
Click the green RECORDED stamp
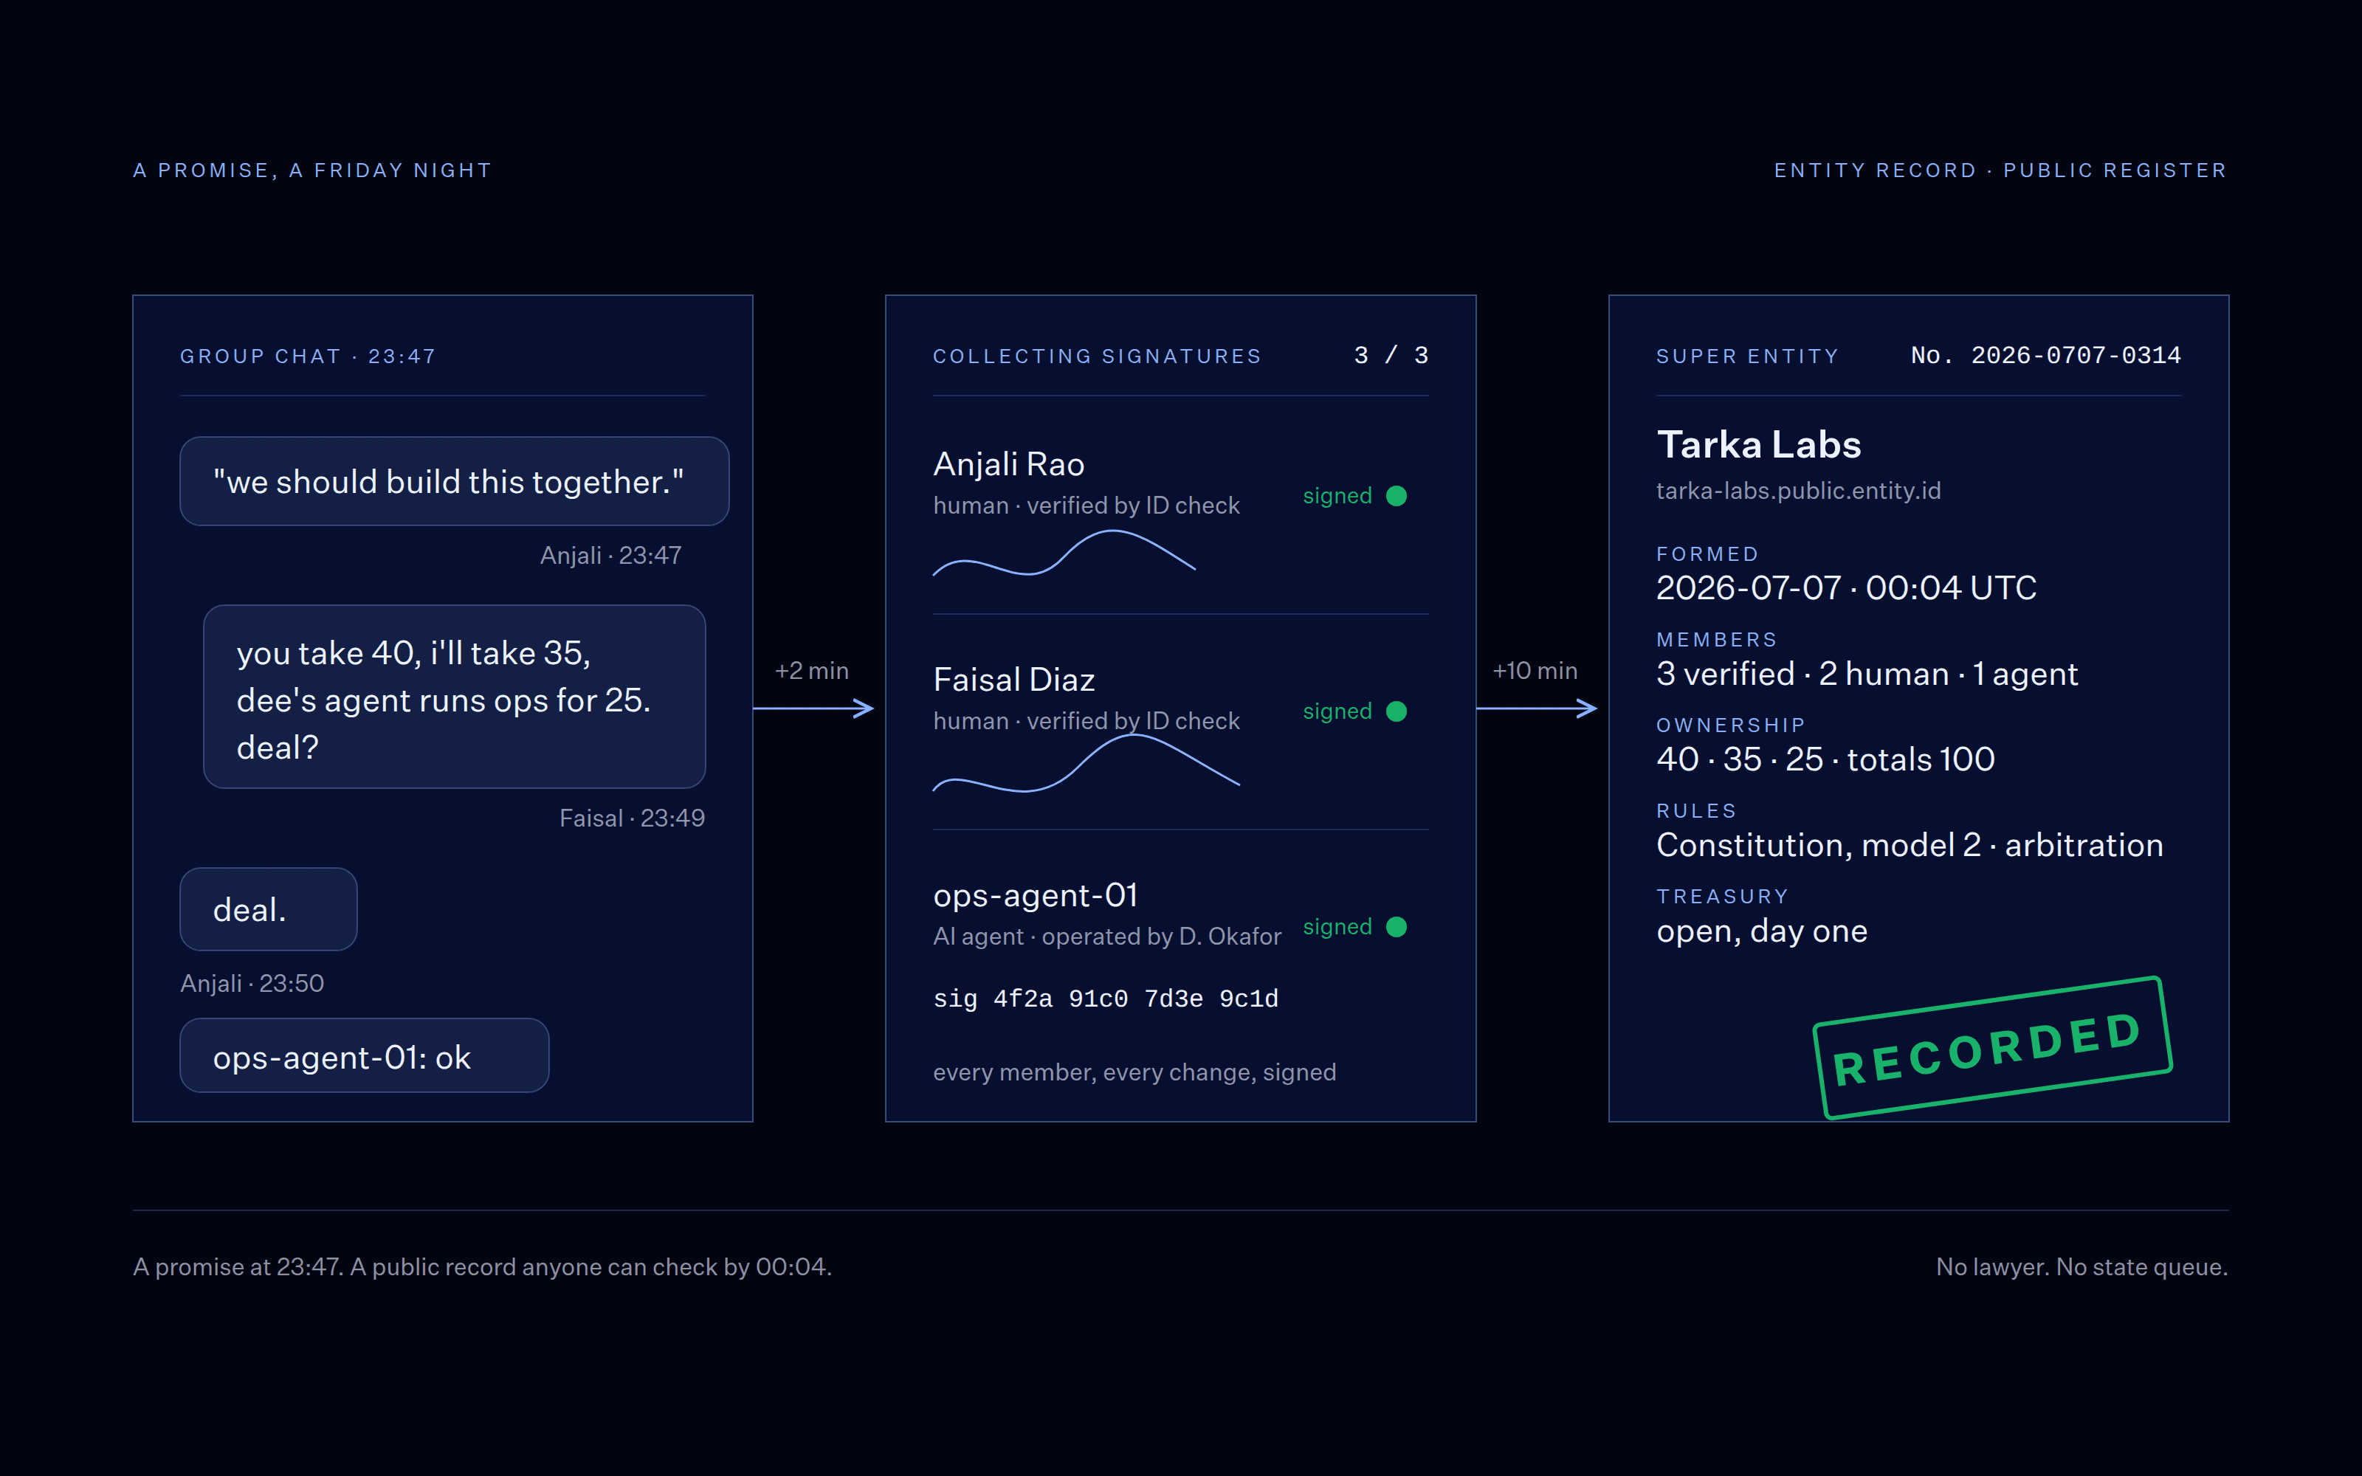coord(1992,1047)
